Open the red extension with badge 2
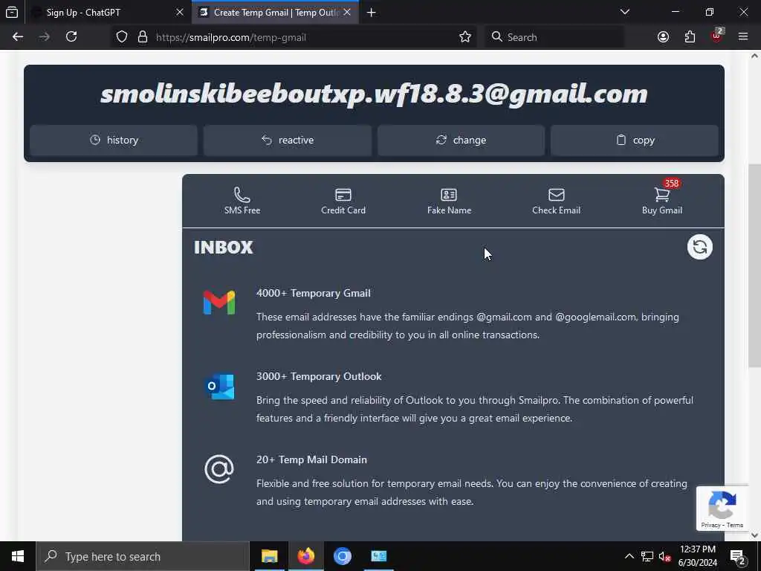 717,36
